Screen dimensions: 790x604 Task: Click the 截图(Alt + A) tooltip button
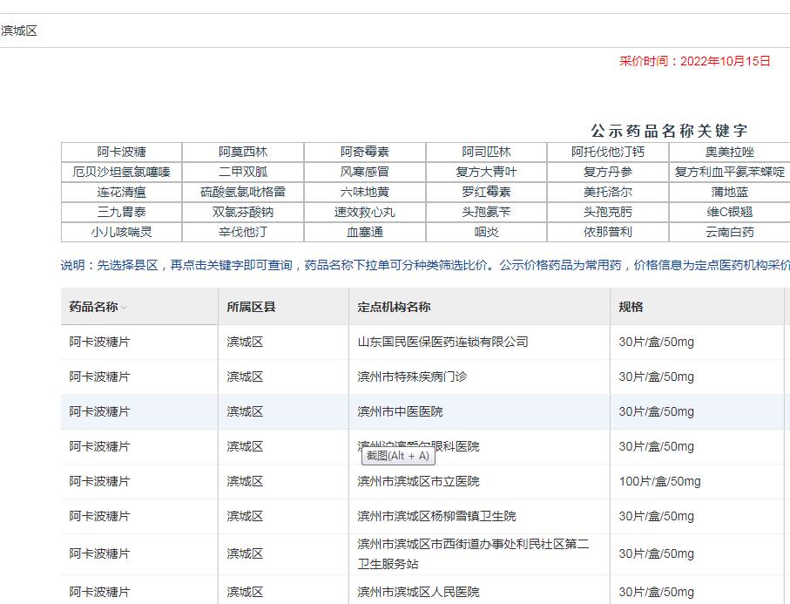[x=398, y=456]
